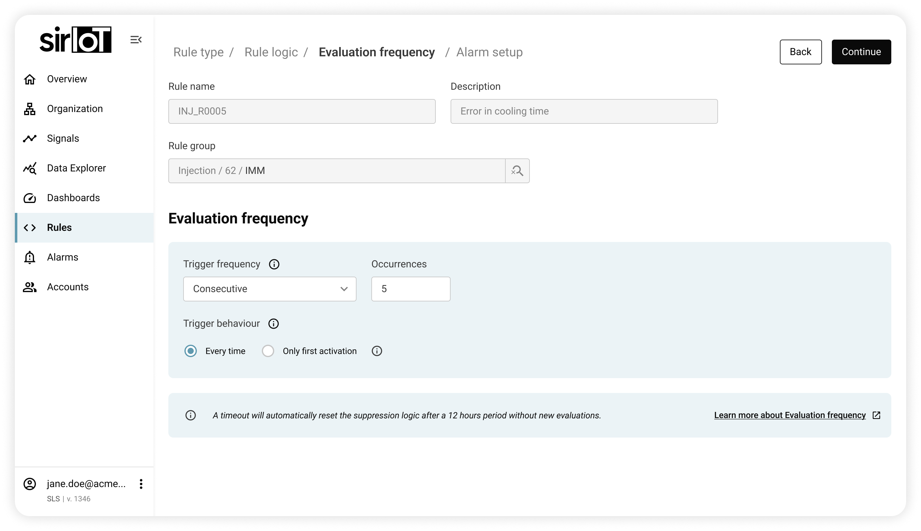Open Alarm setup breadcrumb step
This screenshot has width=921, height=531.
click(489, 52)
